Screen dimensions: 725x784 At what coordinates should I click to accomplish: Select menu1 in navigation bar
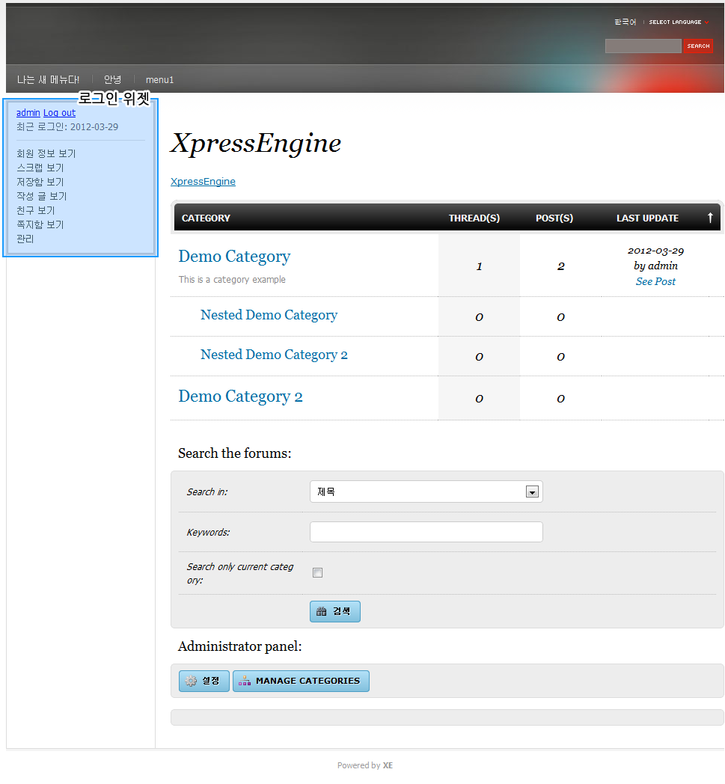pyautogui.click(x=159, y=79)
